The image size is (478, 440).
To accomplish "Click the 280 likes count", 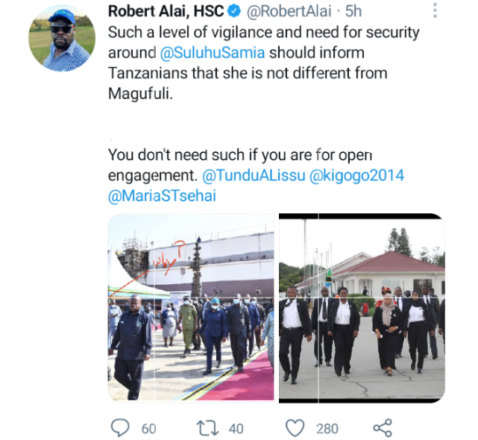I will pyautogui.click(x=327, y=429).
